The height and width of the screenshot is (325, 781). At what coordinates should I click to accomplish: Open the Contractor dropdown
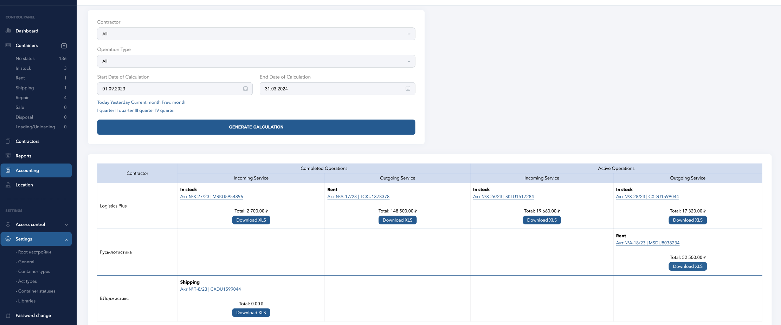256,34
